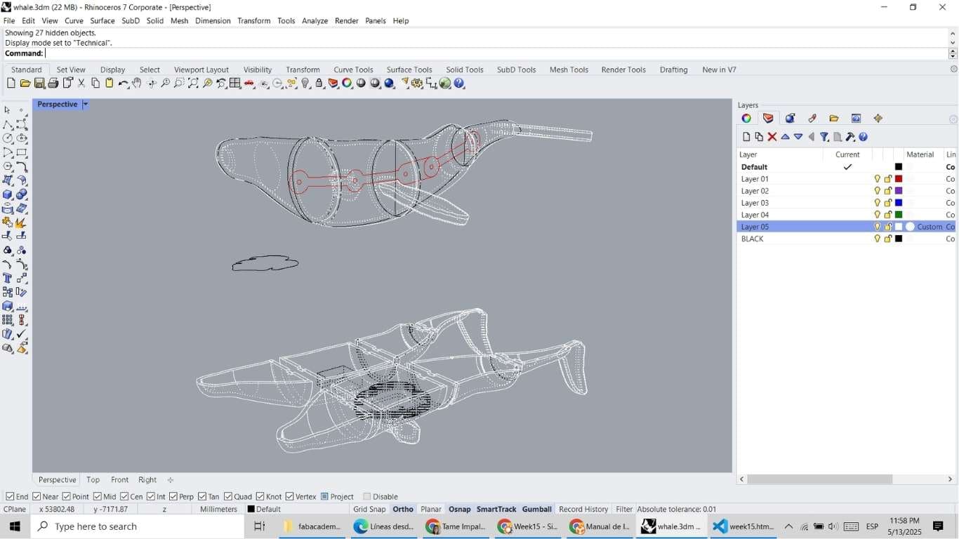Click Record History in status bar
The width and height of the screenshot is (959, 539).
(x=583, y=510)
